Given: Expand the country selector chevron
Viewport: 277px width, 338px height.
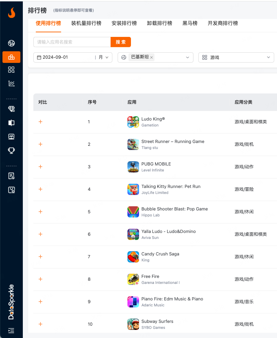Looking at the screenshot, I should coord(187,58).
